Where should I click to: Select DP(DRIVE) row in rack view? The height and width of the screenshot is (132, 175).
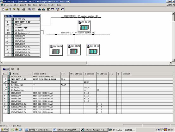pyautogui.click(x=22, y=30)
